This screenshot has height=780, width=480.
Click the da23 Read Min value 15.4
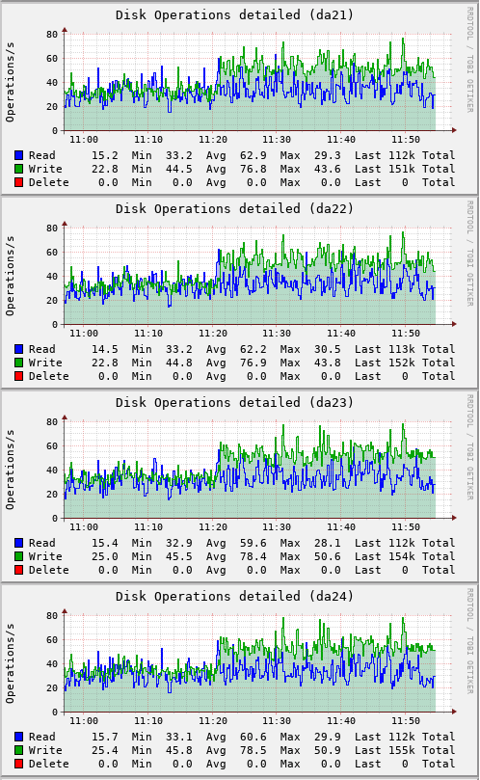[x=104, y=543]
